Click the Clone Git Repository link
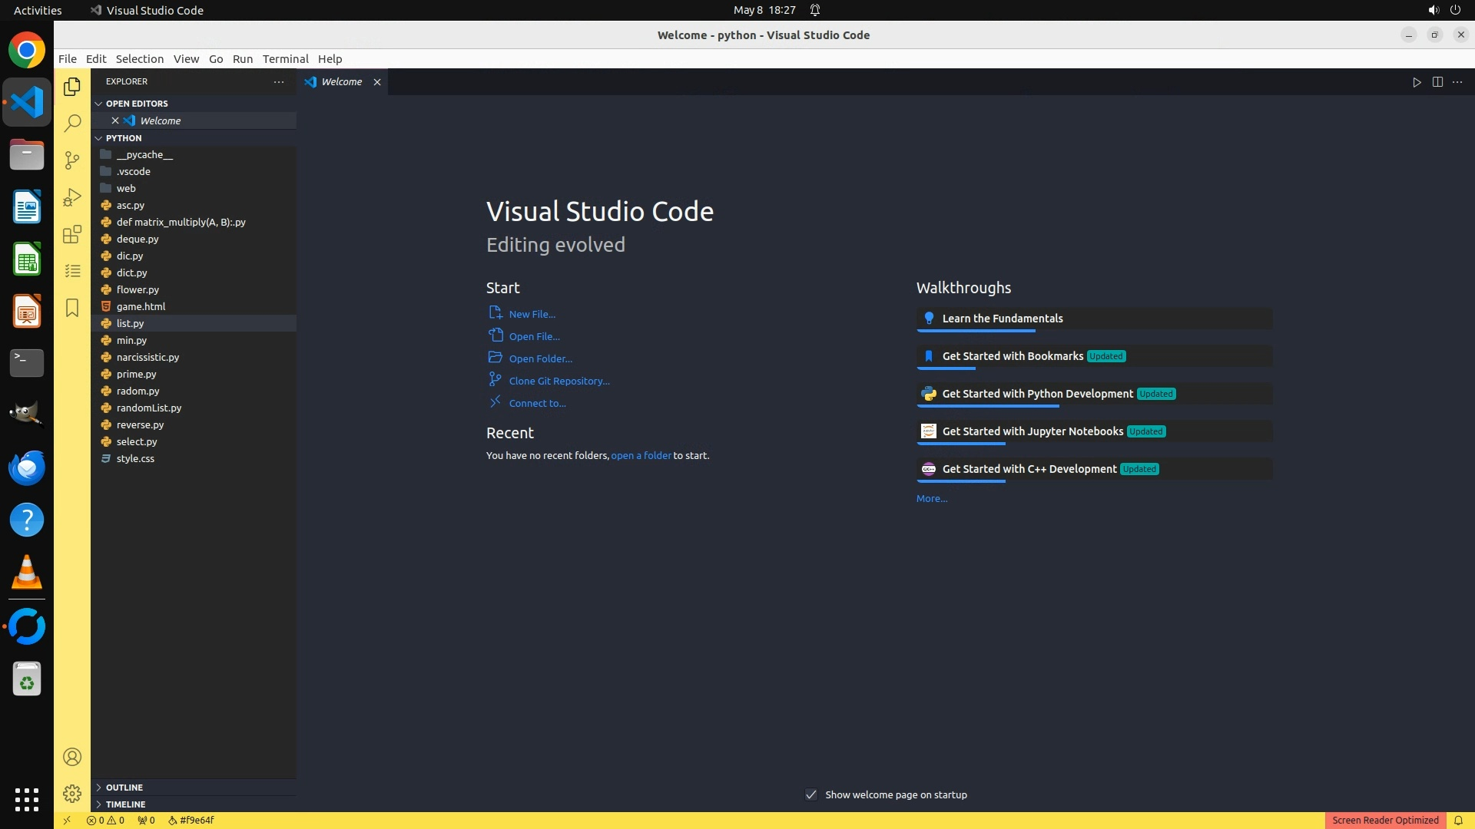 [x=559, y=381]
